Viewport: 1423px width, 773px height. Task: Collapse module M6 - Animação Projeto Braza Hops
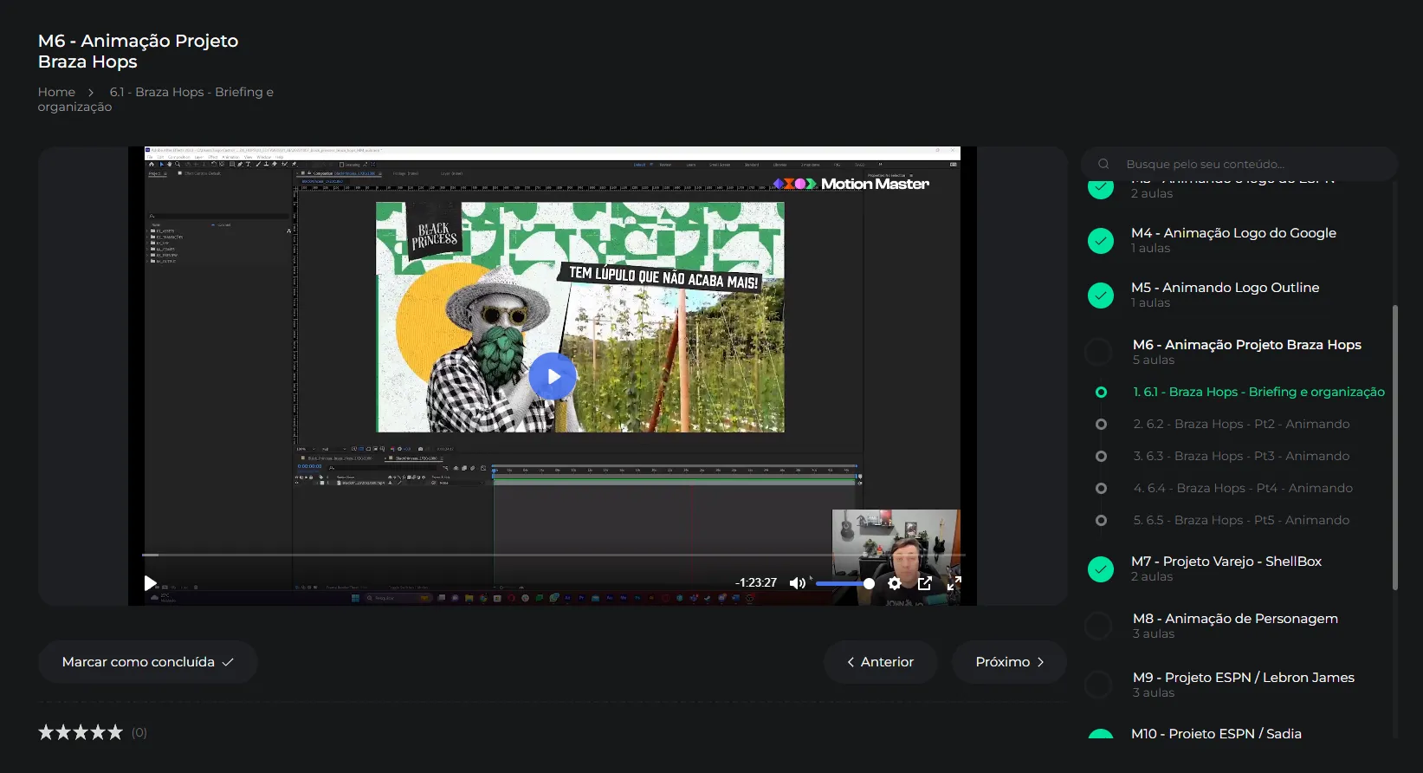[1247, 345]
